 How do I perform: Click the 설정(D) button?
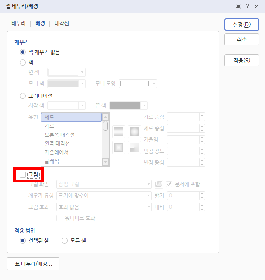coord(242,24)
